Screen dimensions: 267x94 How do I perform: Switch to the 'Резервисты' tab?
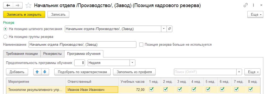52,54
